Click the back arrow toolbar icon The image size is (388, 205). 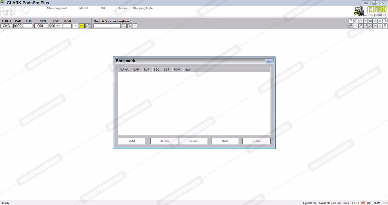point(356,26)
